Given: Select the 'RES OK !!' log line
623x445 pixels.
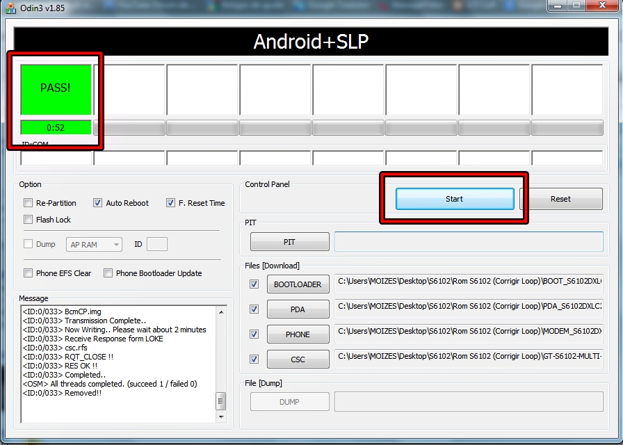Looking at the screenshot, I should pyautogui.click(x=60, y=366).
